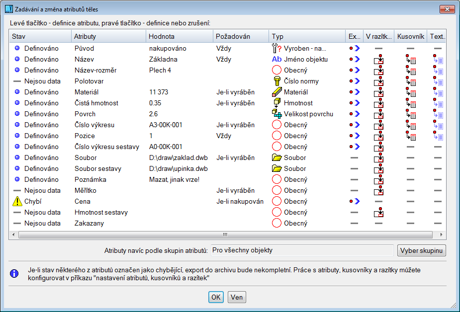Screen dimensions: 460x312
Task: Click the Velikost povrchu surface icon
Action: tap(276, 114)
